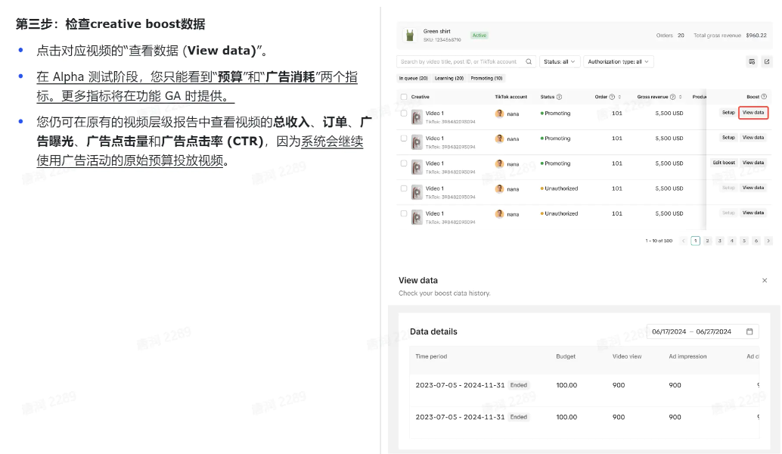The image size is (782, 454).
Task: Click the Edit boost button
Action: [x=724, y=163]
